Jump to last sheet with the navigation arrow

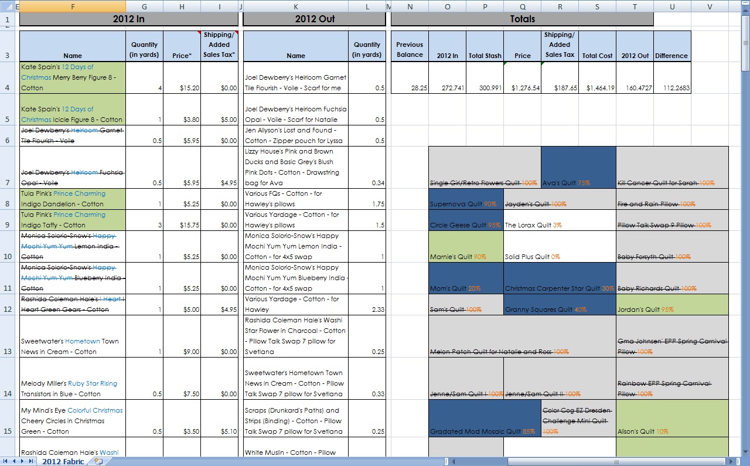[x=32, y=461]
